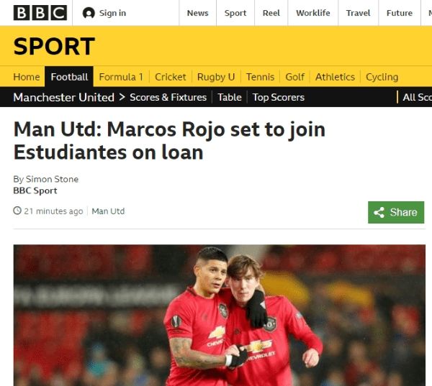Viewport: 432px width, 386px height.
Task: View Scores & Fixtures
Action: [168, 97]
